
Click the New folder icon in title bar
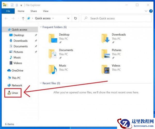(x=17, y=5)
